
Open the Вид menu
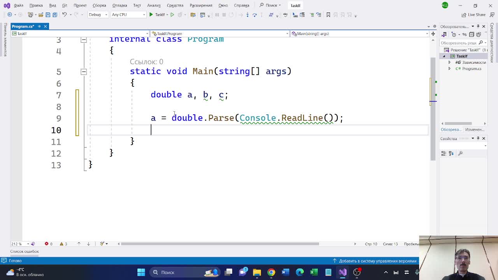[x=53, y=5]
